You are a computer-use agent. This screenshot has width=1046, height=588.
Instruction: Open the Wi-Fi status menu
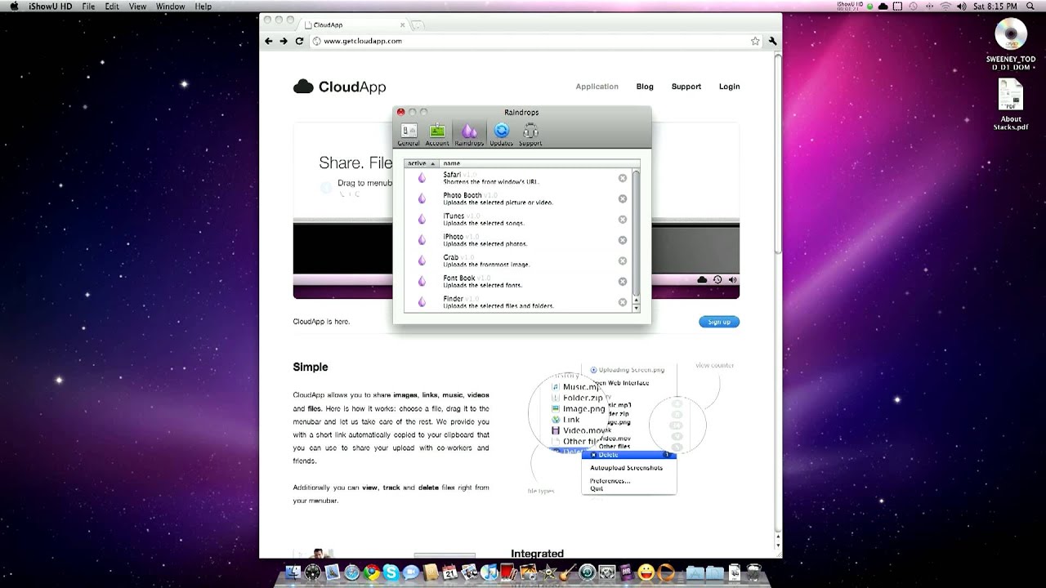[x=946, y=7]
